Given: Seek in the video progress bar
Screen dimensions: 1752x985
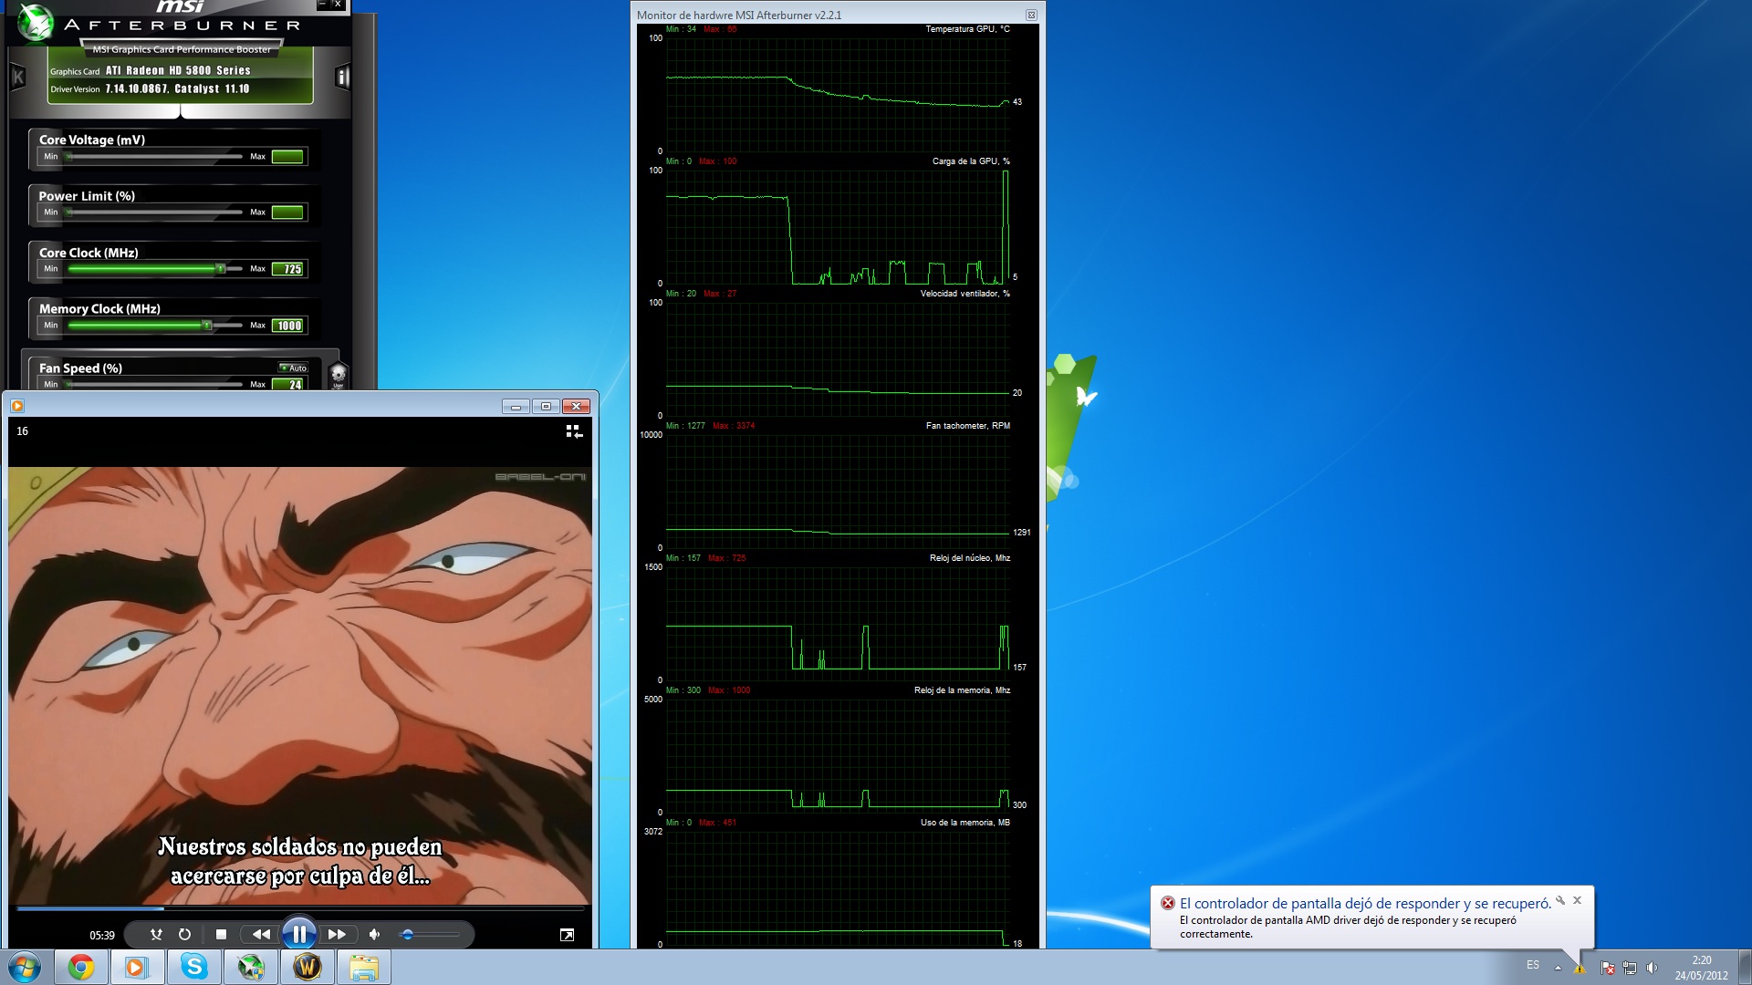Looking at the screenshot, I should (300, 908).
